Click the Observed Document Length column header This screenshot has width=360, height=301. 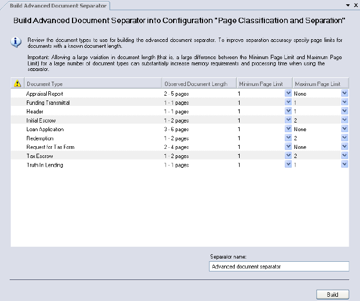[x=199, y=84]
